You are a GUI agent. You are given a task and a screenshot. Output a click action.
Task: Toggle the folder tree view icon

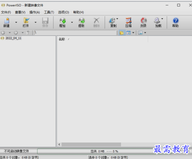click(x=122, y=33)
